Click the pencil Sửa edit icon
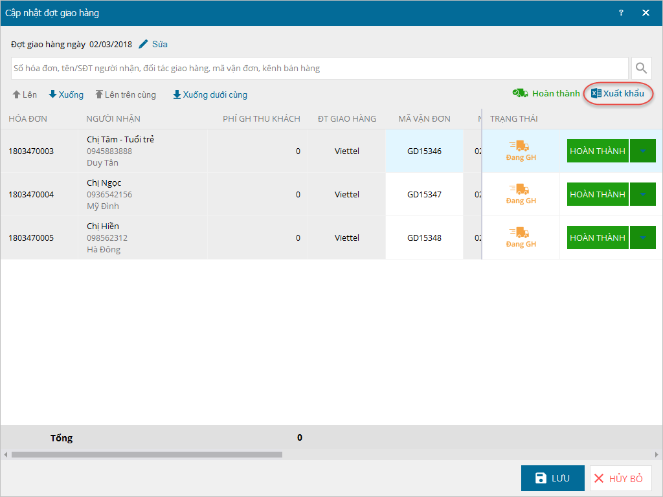This screenshot has height=497, width=663. [x=144, y=45]
